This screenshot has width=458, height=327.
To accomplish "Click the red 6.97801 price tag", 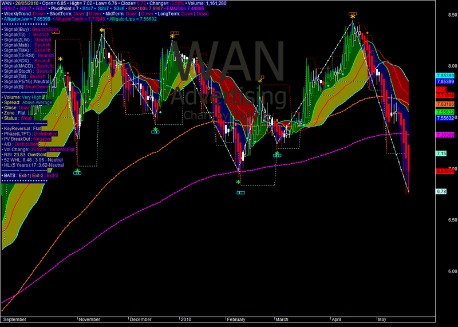I will [445, 171].
